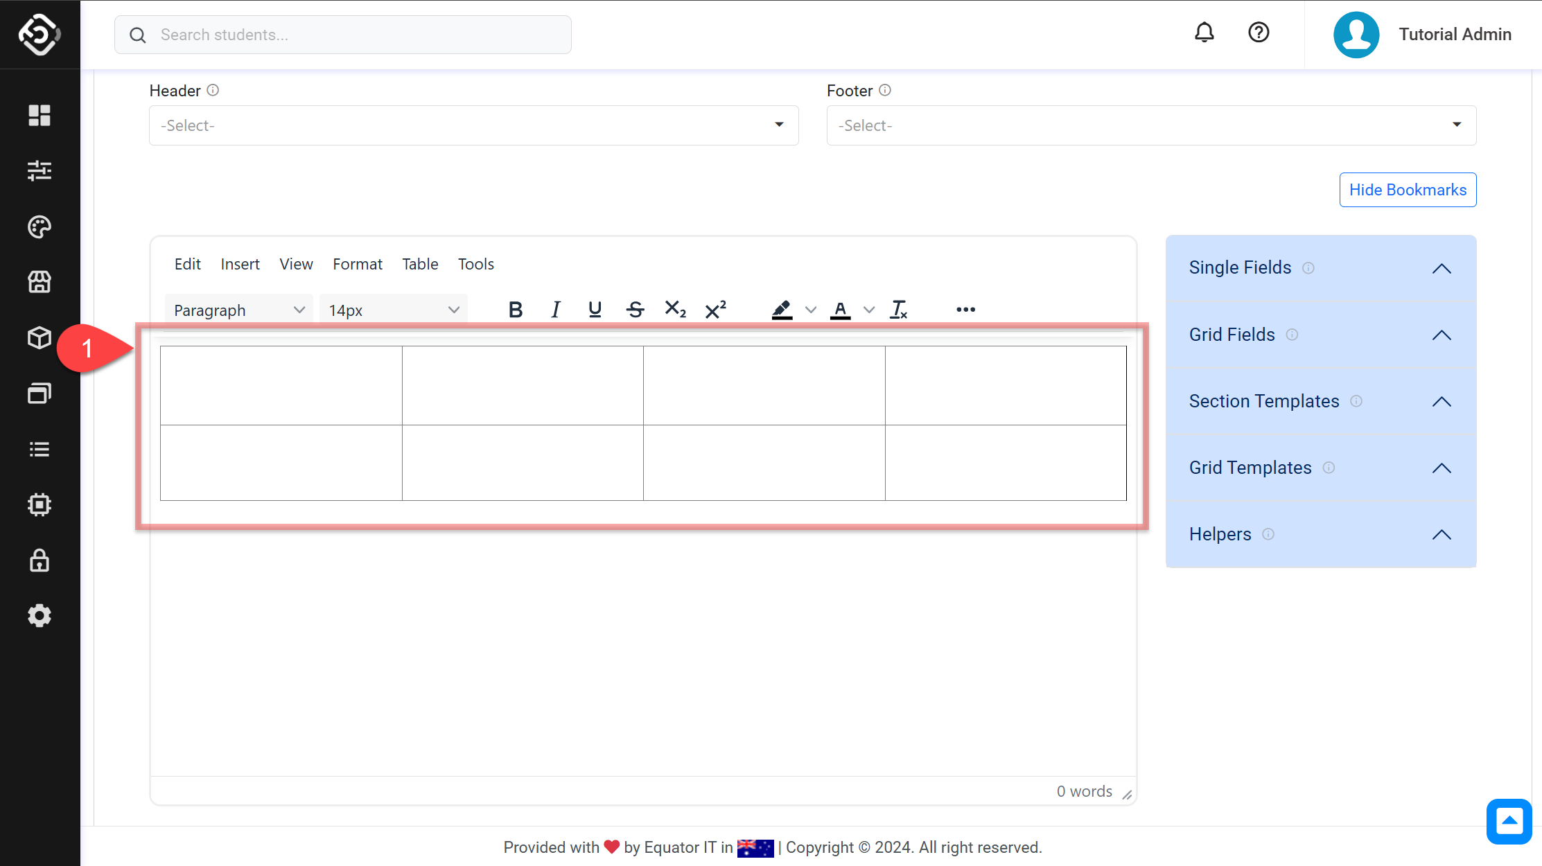Click the superscript icon

(715, 310)
